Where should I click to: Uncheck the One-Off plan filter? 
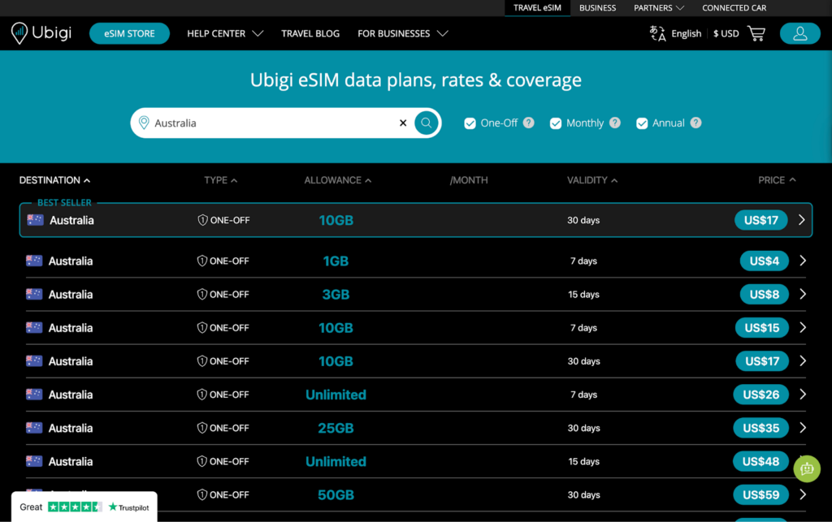(470, 123)
